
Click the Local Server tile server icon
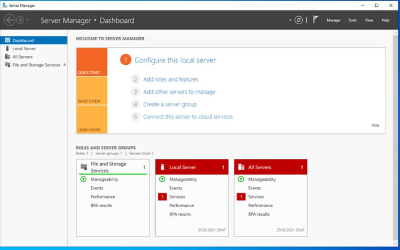[x=163, y=166]
